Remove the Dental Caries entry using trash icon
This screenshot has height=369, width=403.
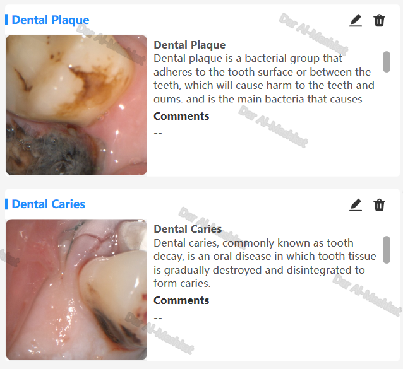coord(379,205)
